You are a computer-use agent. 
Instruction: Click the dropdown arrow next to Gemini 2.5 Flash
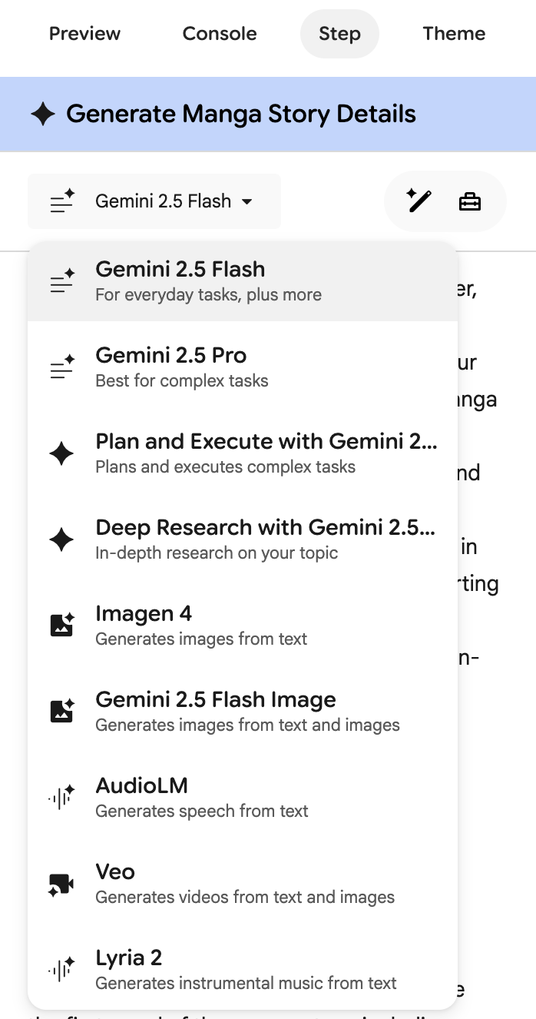pos(247,202)
